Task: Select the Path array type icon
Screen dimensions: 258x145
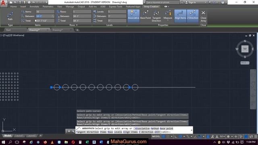Action: coord(10,16)
